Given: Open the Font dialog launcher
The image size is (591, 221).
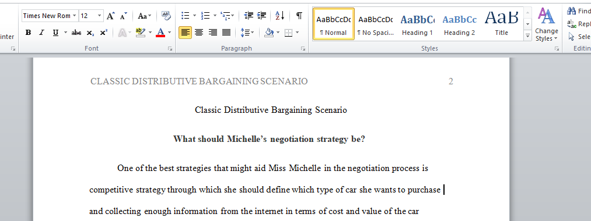Looking at the screenshot, I should pyautogui.click(x=170, y=48).
